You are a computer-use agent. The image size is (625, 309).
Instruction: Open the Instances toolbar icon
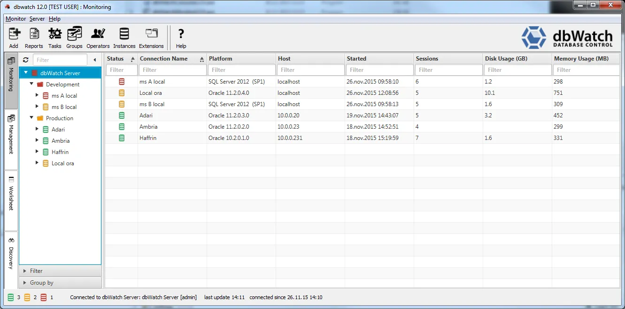124,34
